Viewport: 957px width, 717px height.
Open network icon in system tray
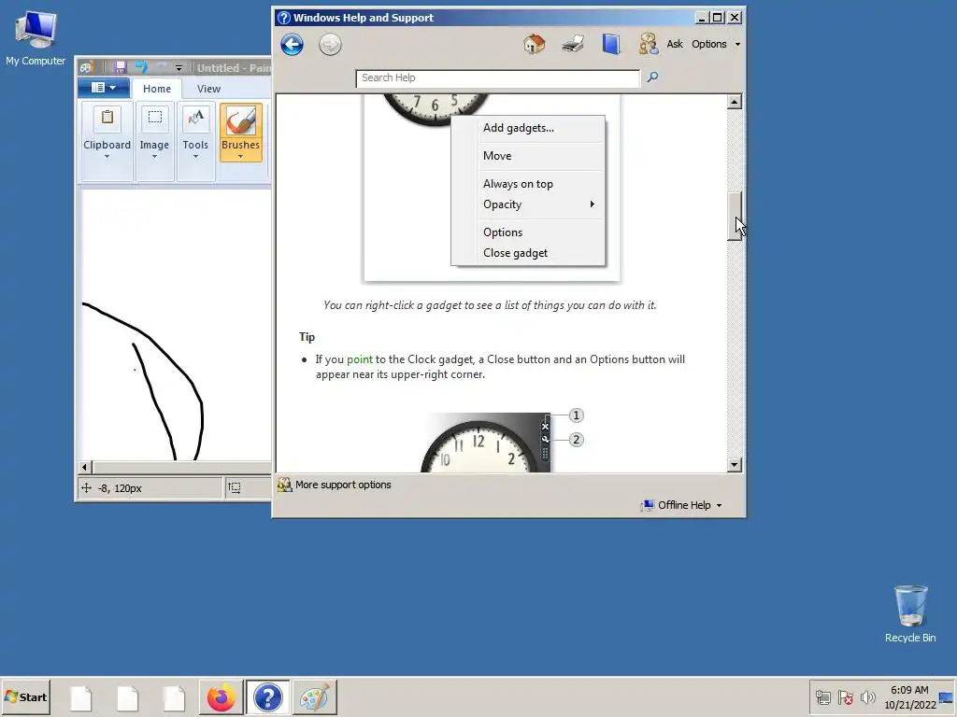coord(822,697)
